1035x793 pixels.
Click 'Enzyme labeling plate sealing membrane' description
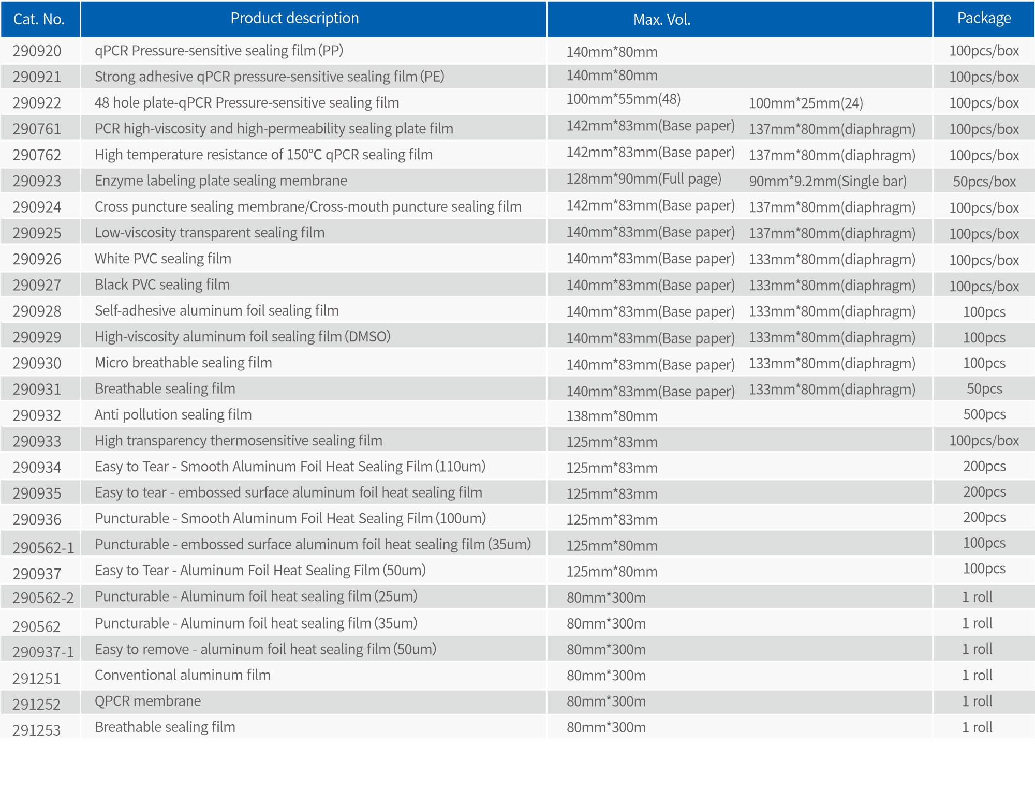pos(221,181)
